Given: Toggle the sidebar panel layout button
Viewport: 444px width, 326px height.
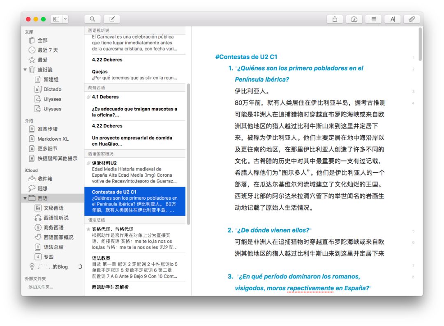Looking at the screenshot, I should click(56, 19).
